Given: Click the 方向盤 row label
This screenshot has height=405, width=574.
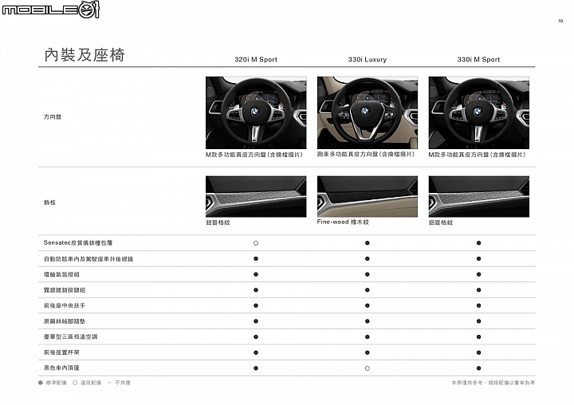Looking at the screenshot, I should 53,117.
